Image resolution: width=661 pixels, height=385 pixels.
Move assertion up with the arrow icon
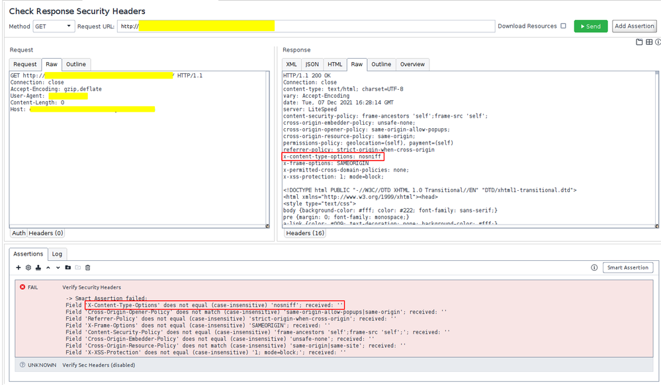[x=48, y=267]
